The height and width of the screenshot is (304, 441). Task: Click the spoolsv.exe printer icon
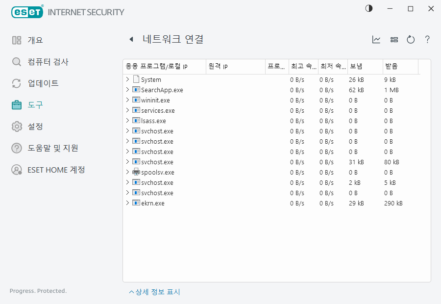point(136,172)
